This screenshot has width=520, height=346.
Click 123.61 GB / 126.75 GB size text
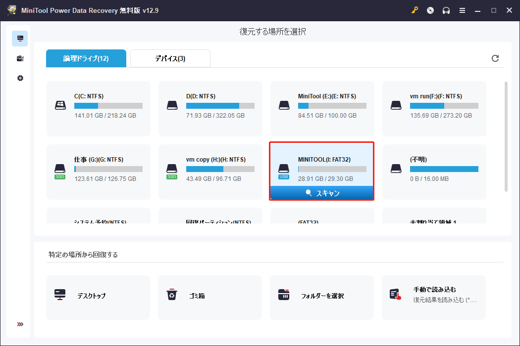pyautogui.click(x=105, y=179)
